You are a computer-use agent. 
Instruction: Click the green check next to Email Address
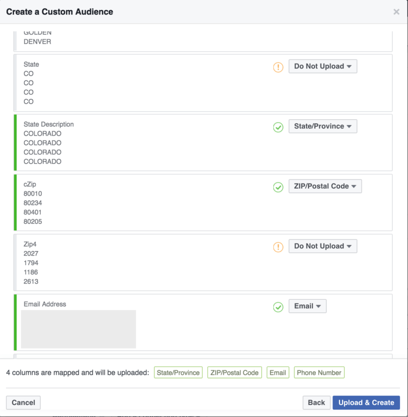(278, 307)
